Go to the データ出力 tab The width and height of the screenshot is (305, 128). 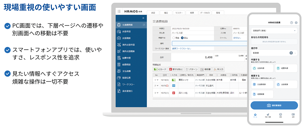point(205,12)
